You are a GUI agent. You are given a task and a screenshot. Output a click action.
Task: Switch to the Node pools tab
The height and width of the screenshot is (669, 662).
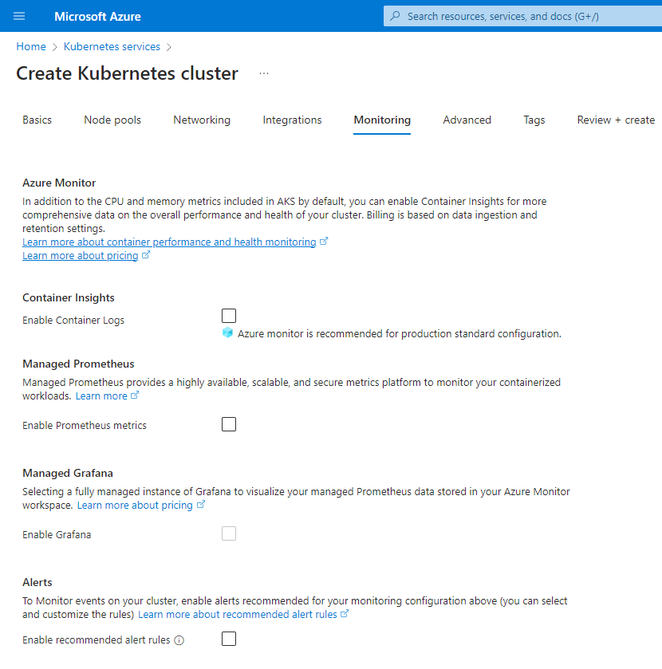click(112, 120)
